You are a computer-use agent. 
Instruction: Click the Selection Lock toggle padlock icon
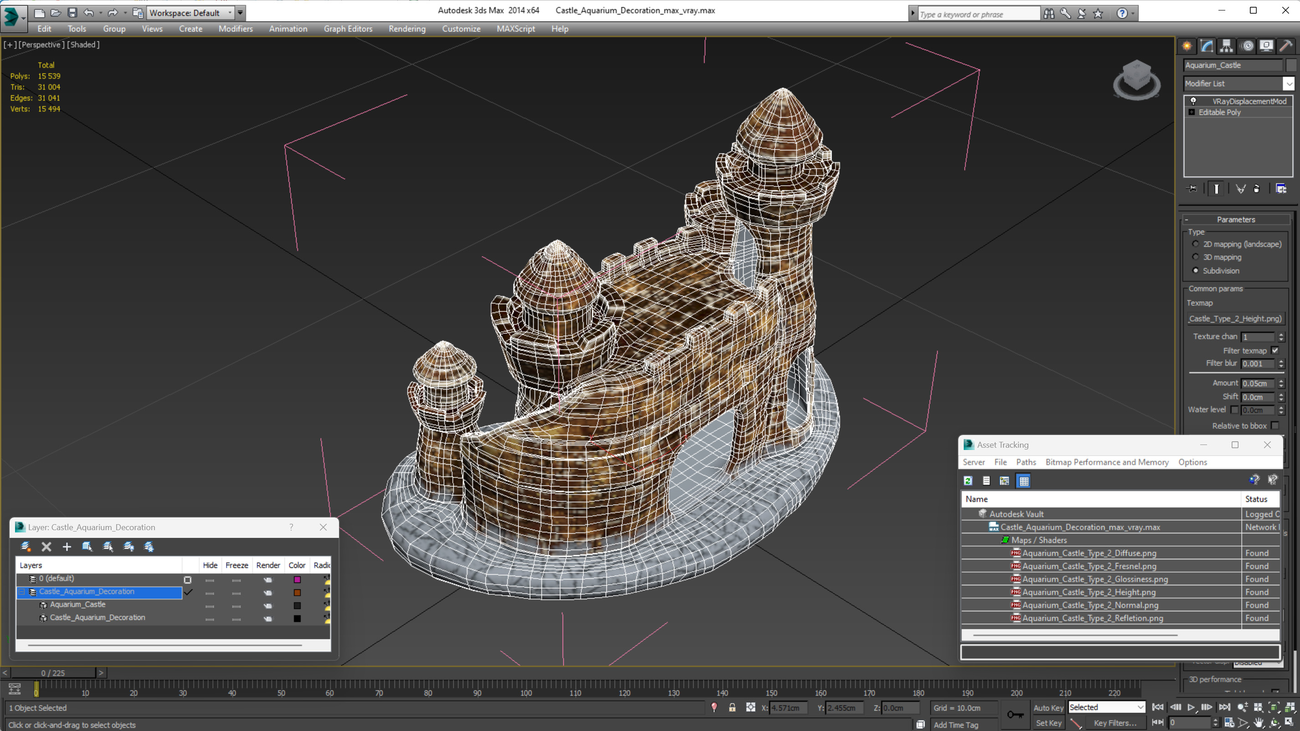click(x=732, y=707)
